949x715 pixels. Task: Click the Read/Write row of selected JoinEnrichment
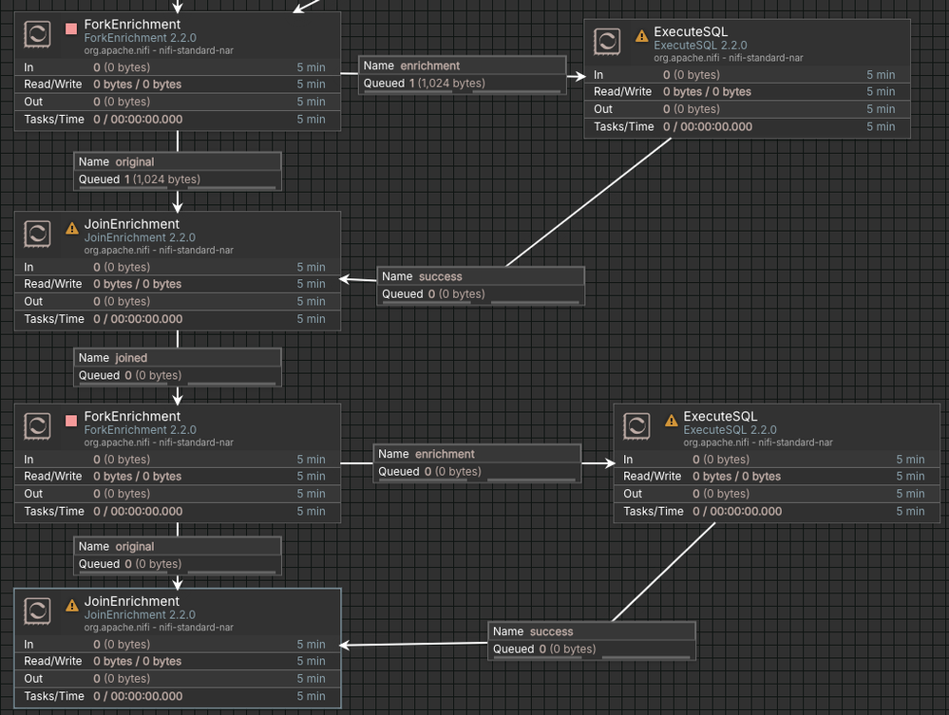point(178,661)
